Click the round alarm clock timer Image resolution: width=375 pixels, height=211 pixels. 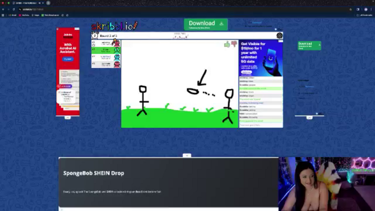95,35
